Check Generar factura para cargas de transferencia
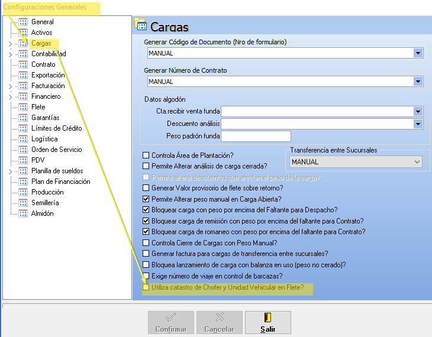Viewport: 432px width, 337px height. tap(146, 253)
